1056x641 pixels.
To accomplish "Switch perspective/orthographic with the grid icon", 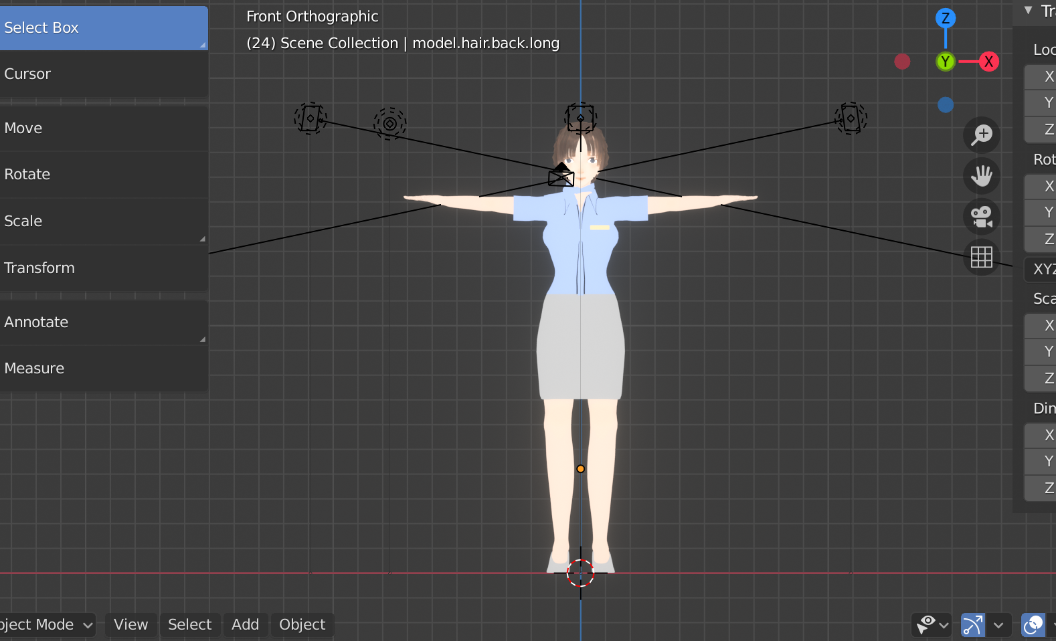I will pos(982,257).
